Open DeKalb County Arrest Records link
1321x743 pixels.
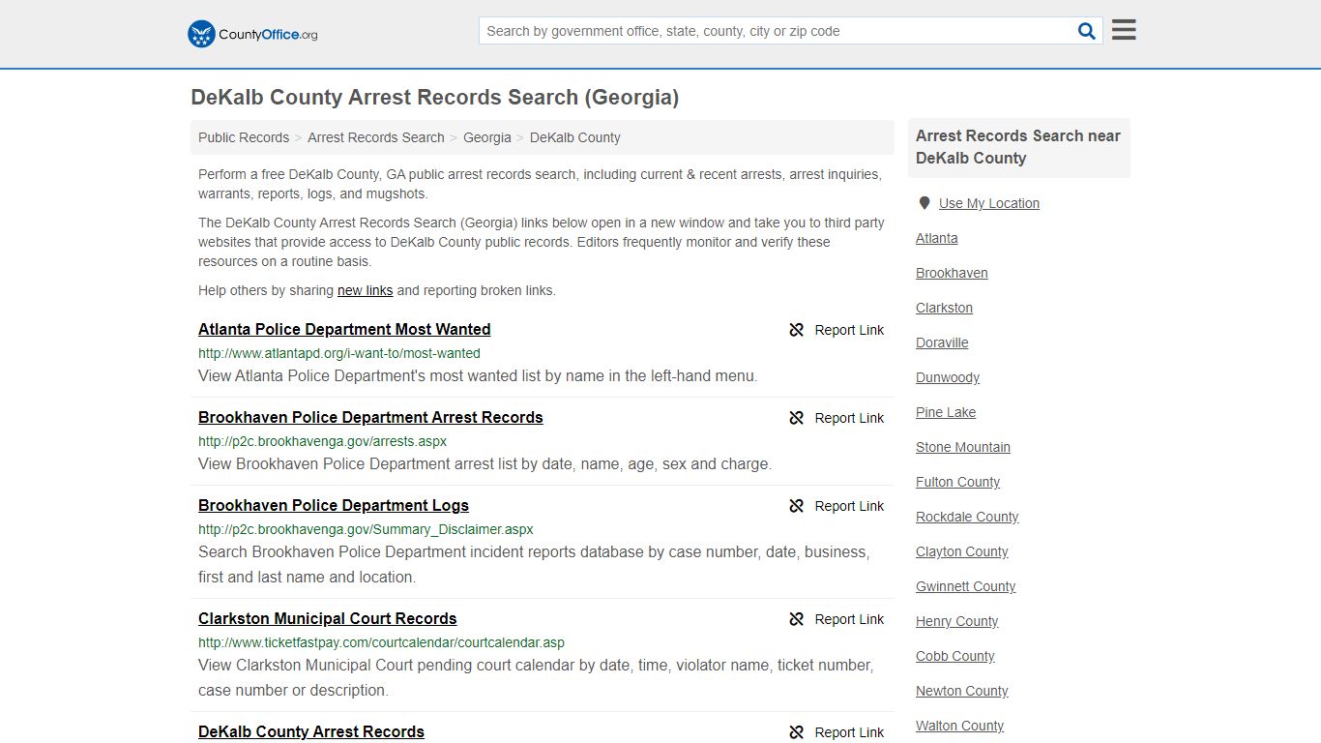(x=311, y=732)
